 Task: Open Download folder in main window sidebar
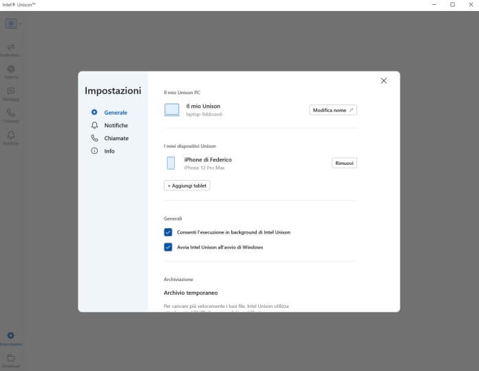pyautogui.click(x=11, y=361)
